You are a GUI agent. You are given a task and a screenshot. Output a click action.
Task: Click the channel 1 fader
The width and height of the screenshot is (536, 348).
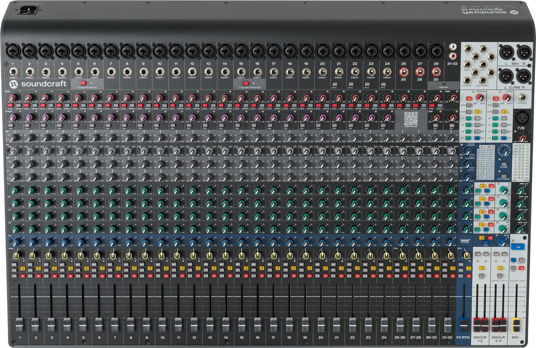(x=19, y=325)
